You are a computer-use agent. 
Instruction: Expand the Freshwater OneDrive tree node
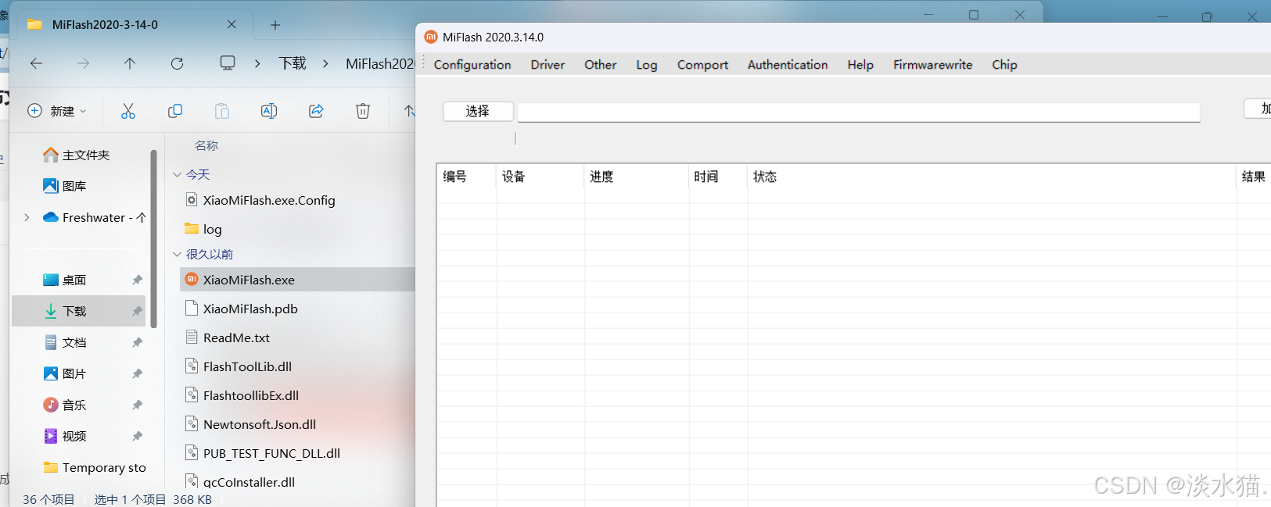(27, 217)
